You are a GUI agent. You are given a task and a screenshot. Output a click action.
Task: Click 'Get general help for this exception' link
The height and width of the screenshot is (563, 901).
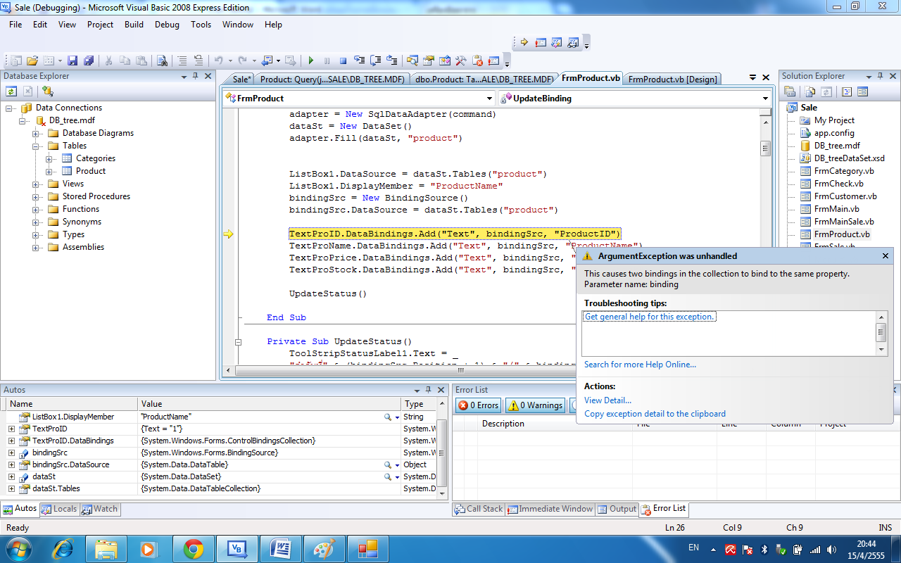(650, 317)
